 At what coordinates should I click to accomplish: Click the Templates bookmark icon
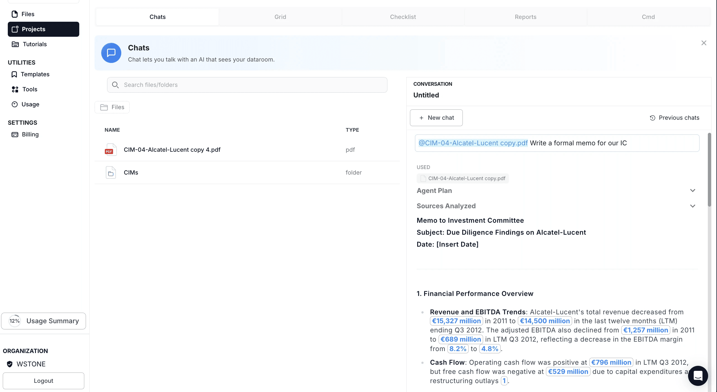(14, 74)
